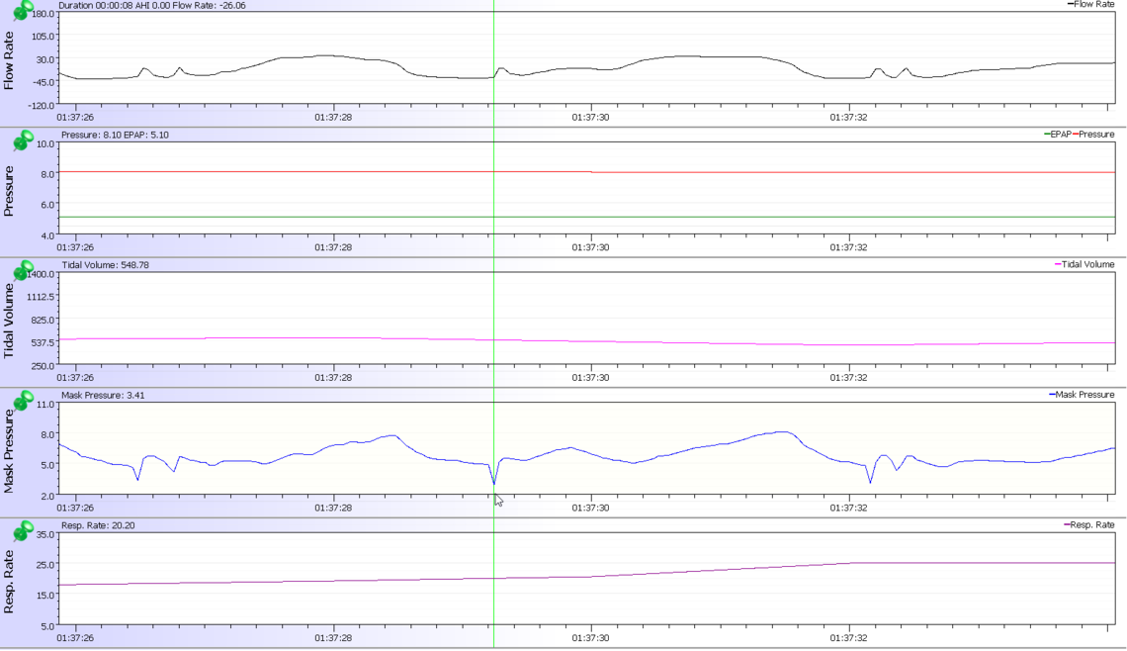Click 01:37:28 time label under Tidal Volume graph

point(333,378)
